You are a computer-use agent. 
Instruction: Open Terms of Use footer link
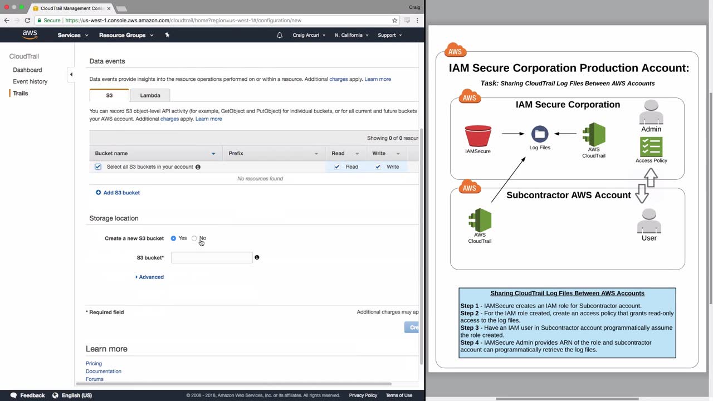(399, 395)
